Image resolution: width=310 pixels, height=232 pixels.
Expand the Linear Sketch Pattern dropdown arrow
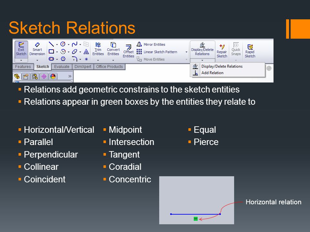[186, 52]
